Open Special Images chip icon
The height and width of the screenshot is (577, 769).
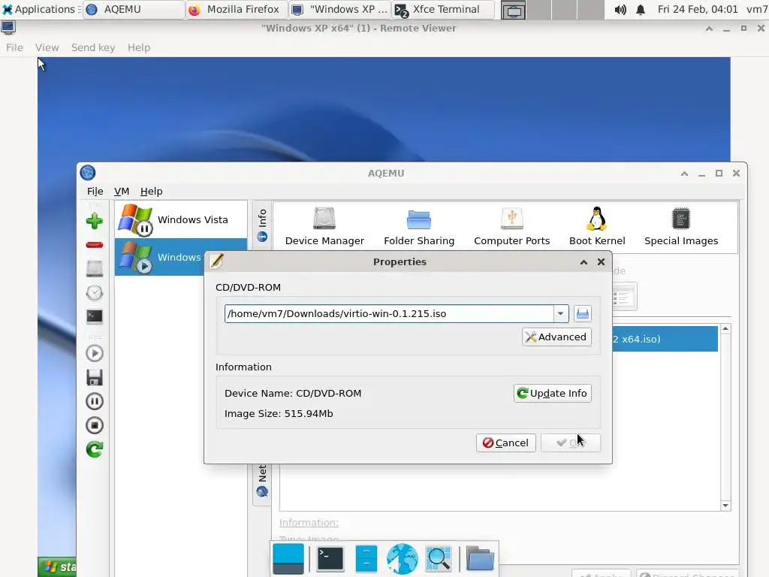(680, 226)
